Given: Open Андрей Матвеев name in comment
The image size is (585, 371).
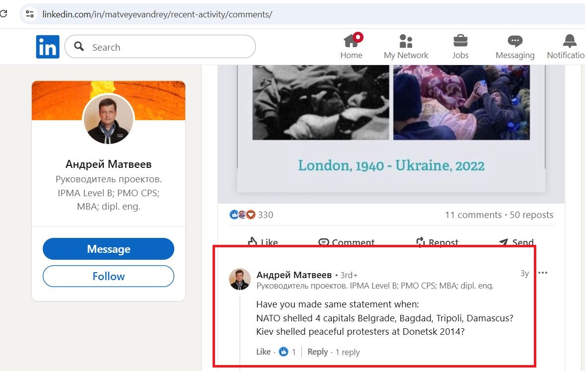Looking at the screenshot, I should [x=294, y=275].
